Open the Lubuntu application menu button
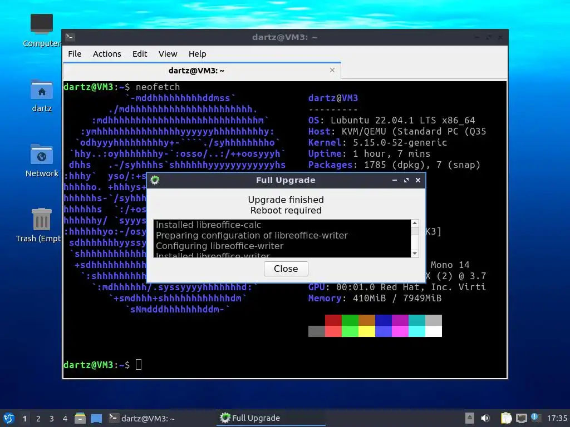 tap(9, 418)
